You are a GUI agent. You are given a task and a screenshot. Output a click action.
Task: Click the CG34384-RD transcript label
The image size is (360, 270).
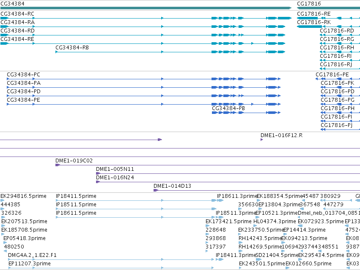[x=17, y=31]
